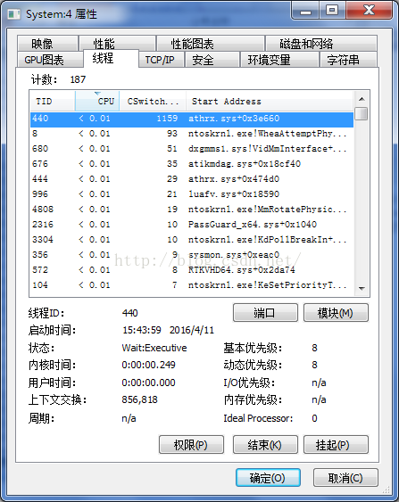This screenshot has height=502, width=399.
Task: Open the 性能 tab
Action: (117, 43)
